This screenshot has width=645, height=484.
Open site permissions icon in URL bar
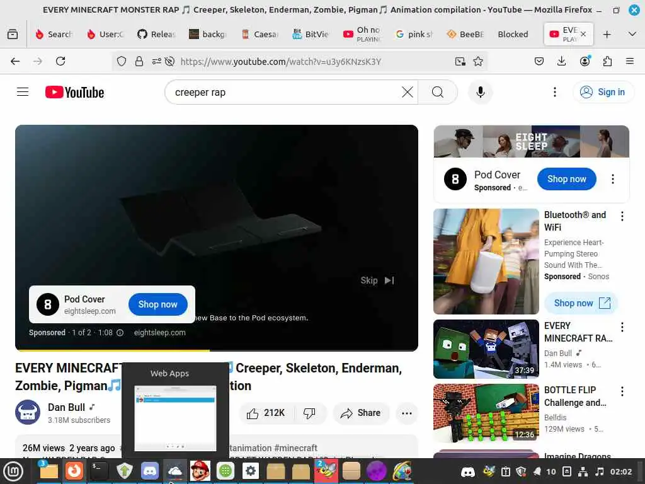[156, 61]
